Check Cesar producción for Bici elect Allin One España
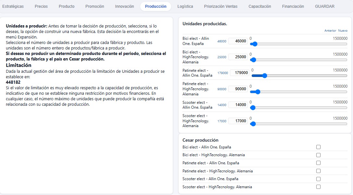This screenshot has width=353, height=195. coord(318,147)
